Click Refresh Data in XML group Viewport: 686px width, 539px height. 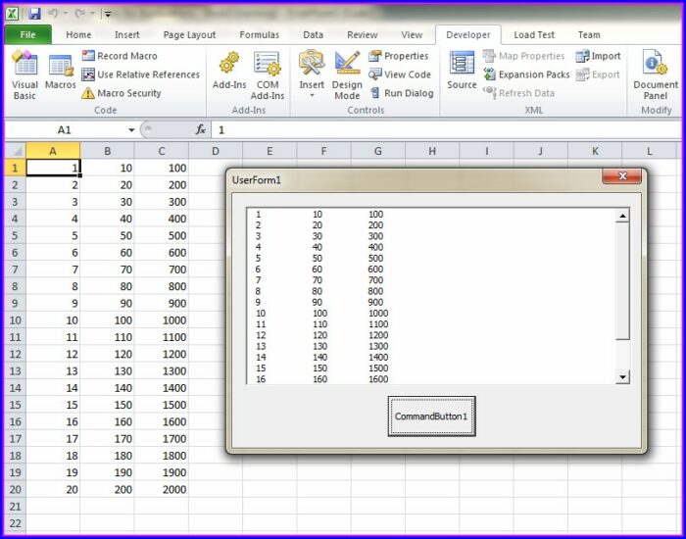click(518, 93)
